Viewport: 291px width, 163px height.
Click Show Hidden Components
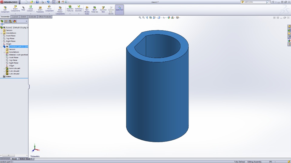point(60,11)
